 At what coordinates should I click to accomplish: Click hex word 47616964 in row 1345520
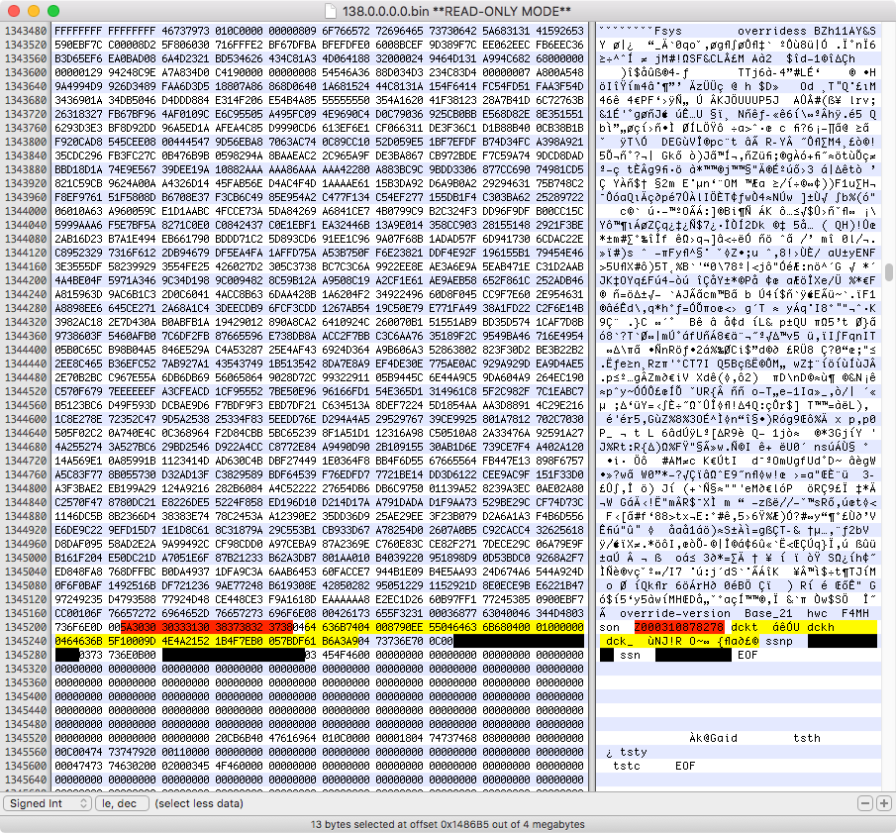point(292,738)
